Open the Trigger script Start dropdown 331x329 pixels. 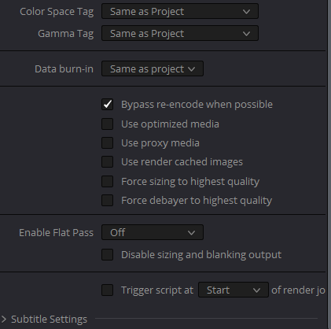click(234, 290)
